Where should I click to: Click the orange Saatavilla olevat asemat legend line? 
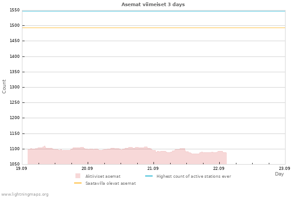pos(78,183)
